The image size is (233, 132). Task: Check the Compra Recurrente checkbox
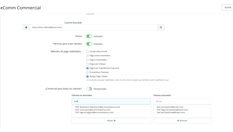tap(88, 52)
